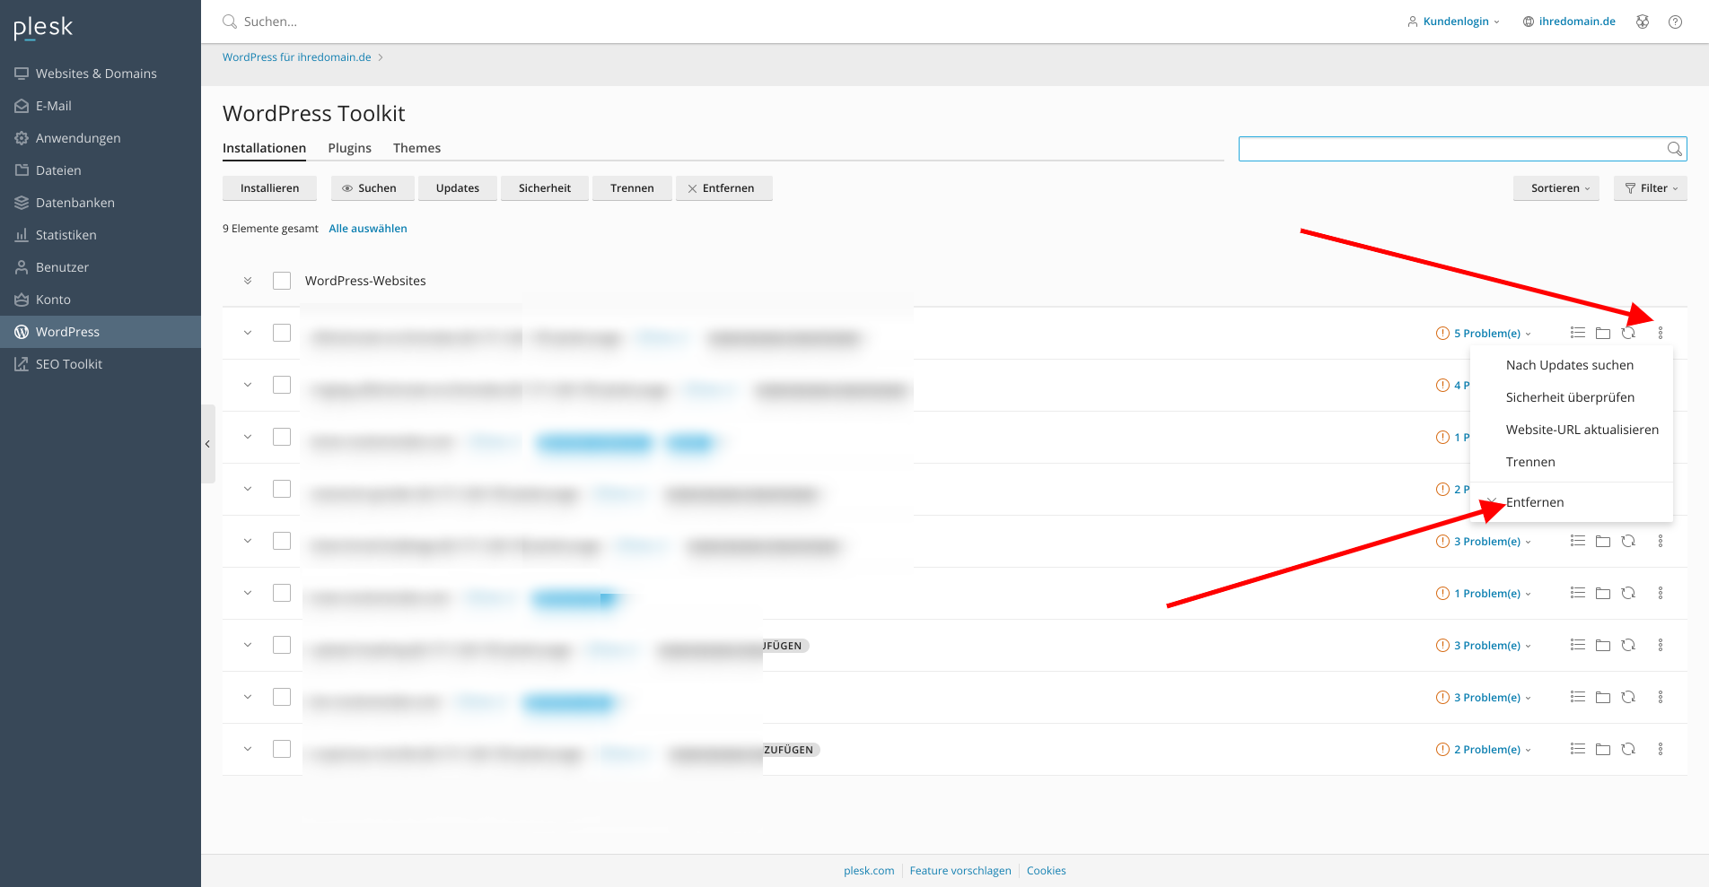Open details list icon in 5 Problem(e) row
The height and width of the screenshot is (887, 1709).
pos(1578,333)
